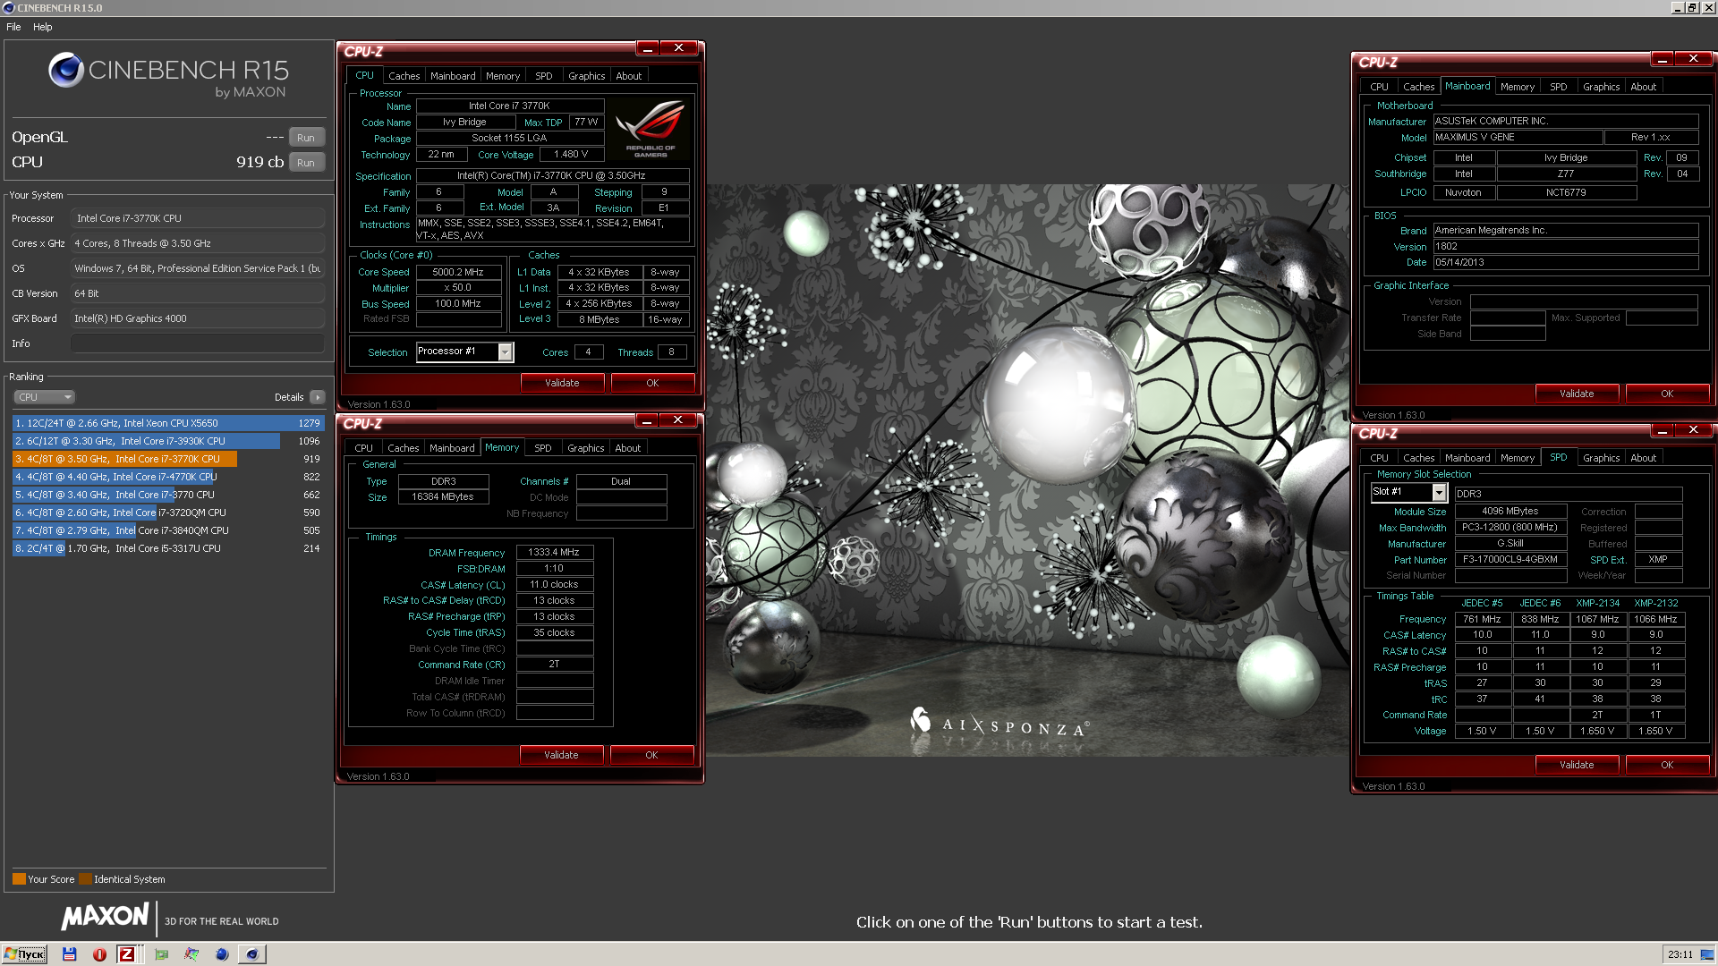
Task: Click the CAS# Latency value 11.0 clocks
Action: pyautogui.click(x=554, y=585)
